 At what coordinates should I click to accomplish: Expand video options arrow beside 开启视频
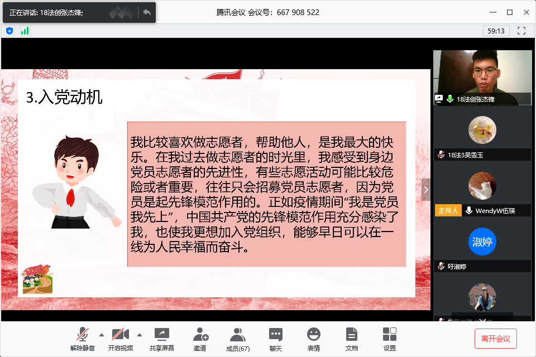tap(139, 335)
